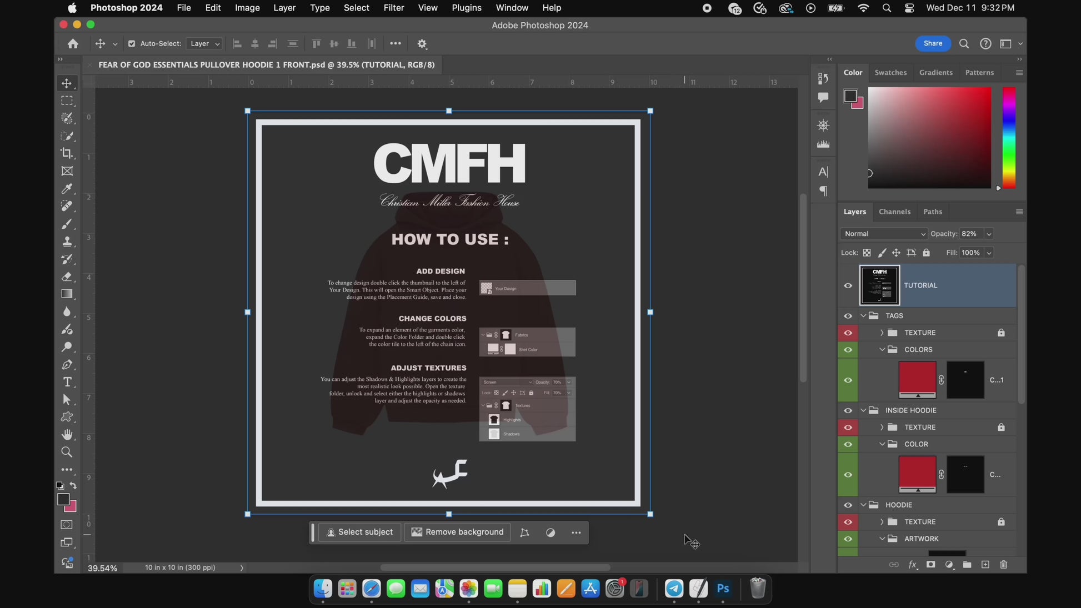Image resolution: width=1081 pixels, height=608 pixels.
Task: Create new adjustment layer icon
Action: click(949, 565)
